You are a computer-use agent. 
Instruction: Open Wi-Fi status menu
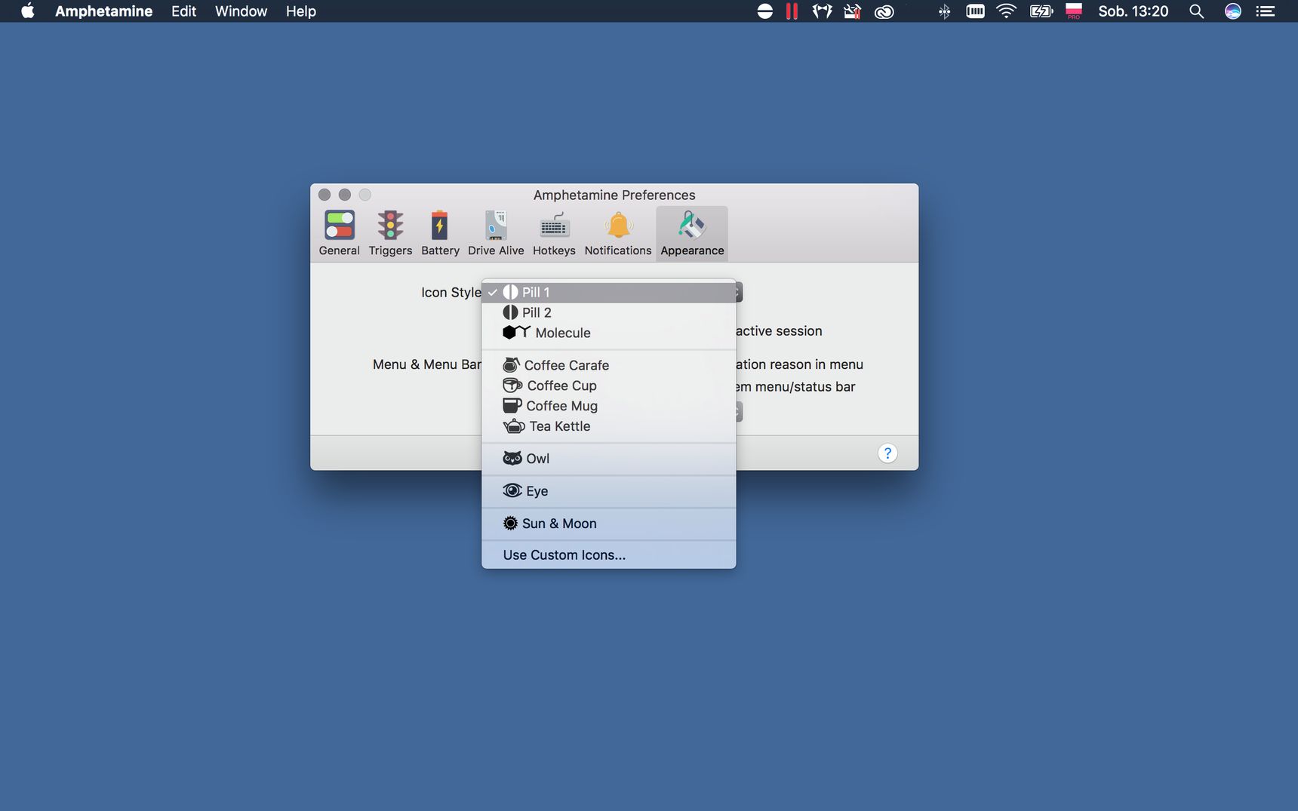click(x=1006, y=11)
